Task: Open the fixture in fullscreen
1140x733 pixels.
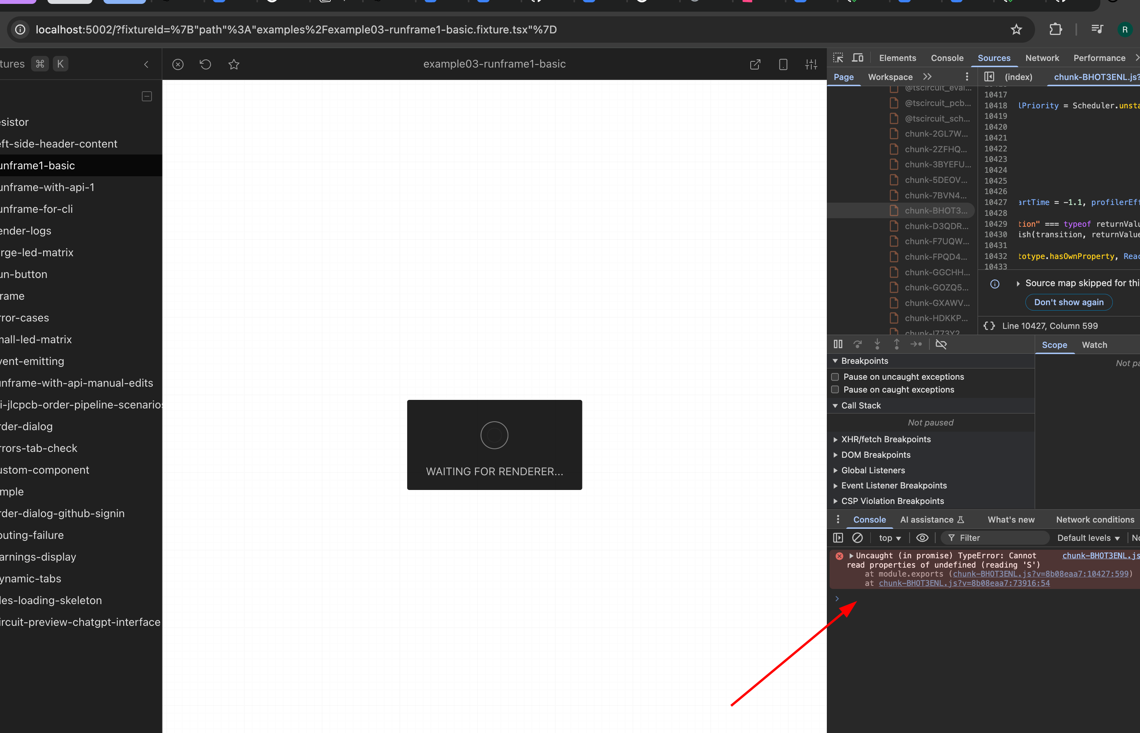Action: [755, 64]
